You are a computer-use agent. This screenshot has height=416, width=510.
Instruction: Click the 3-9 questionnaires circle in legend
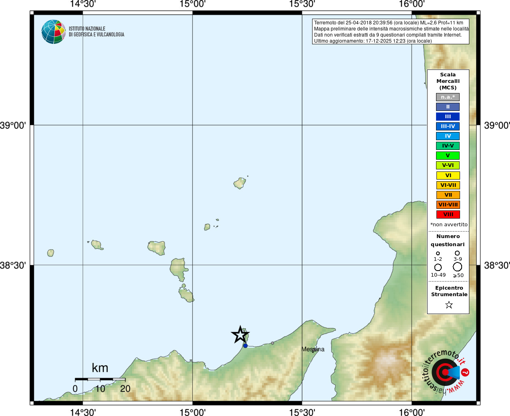(457, 253)
